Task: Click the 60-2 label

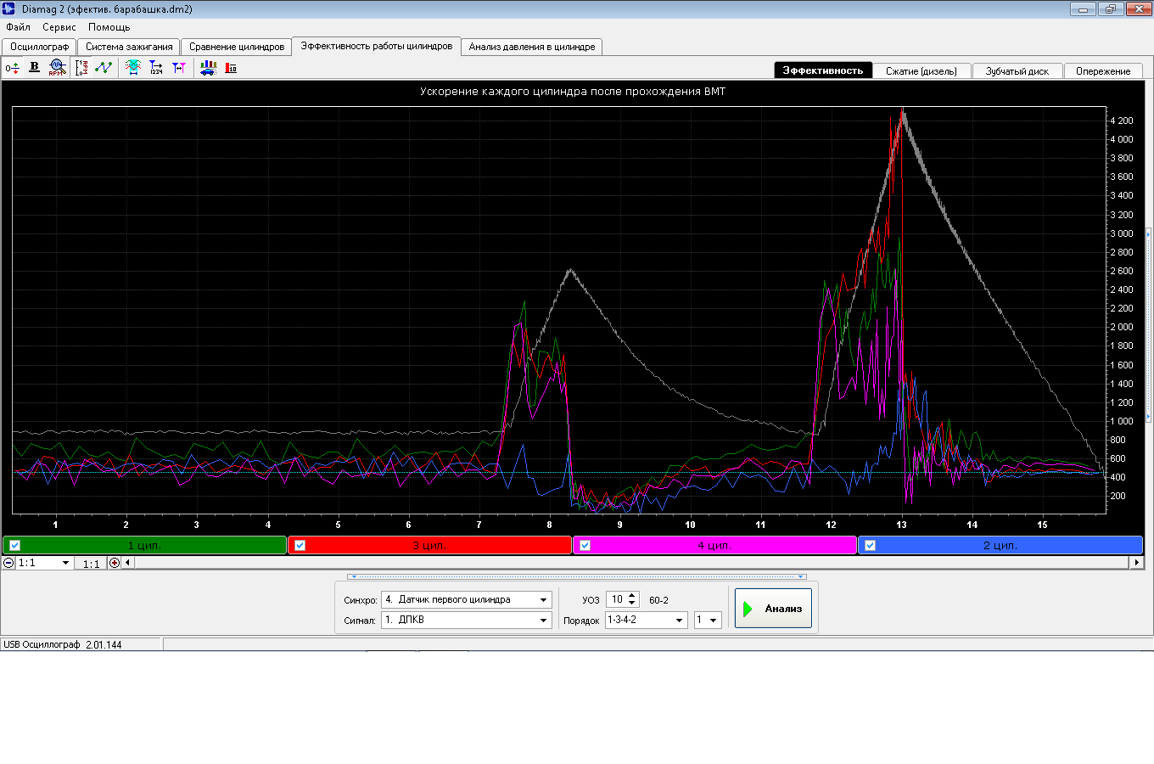Action: pyautogui.click(x=658, y=600)
